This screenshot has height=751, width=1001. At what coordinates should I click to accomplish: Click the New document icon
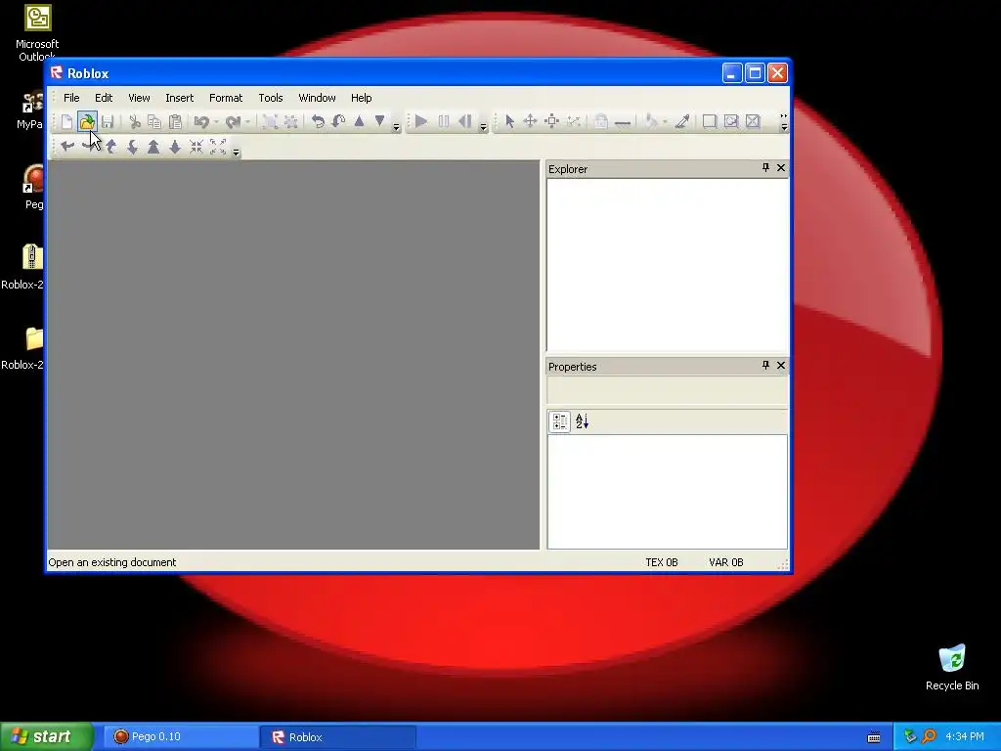pyautogui.click(x=66, y=121)
